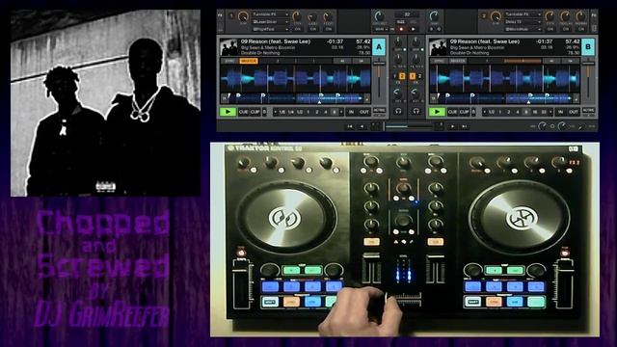Open Turntable FX dropdown in FX unit 2
This screenshot has height=347, width=617.
click(523, 14)
